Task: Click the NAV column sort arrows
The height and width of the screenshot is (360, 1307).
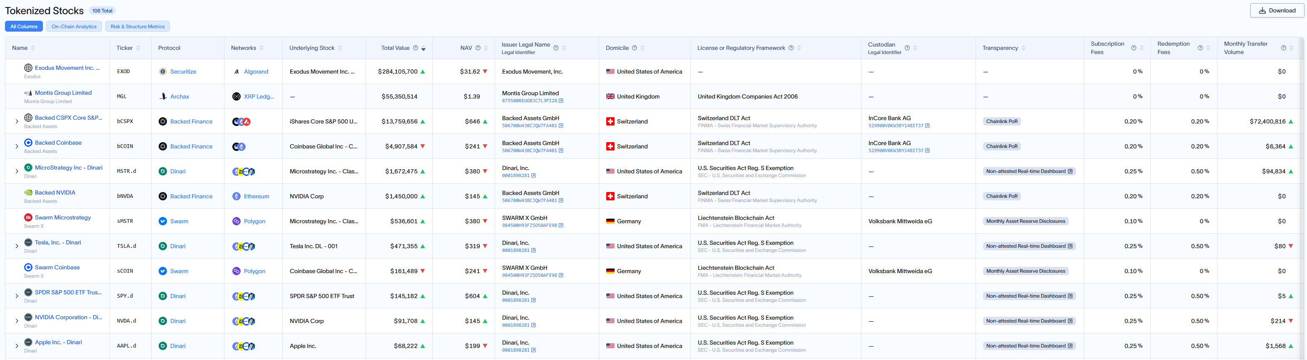Action: pyautogui.click(x=486, y=48)
